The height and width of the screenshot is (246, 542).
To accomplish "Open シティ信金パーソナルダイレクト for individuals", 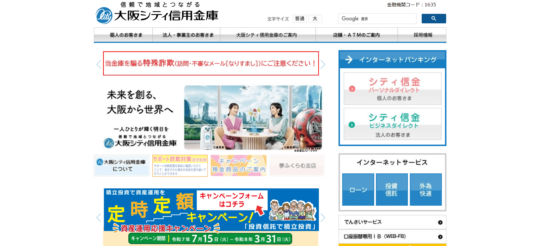I will coord(393,88).
